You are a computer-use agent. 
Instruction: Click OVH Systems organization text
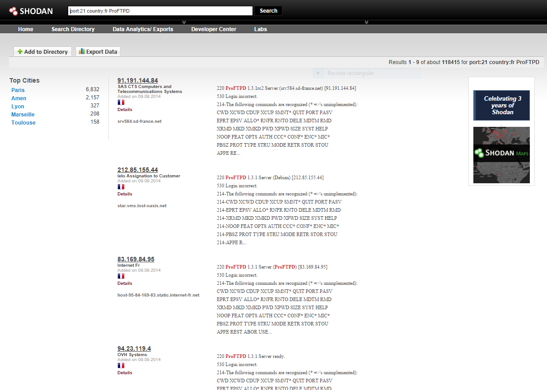[132, 355]
